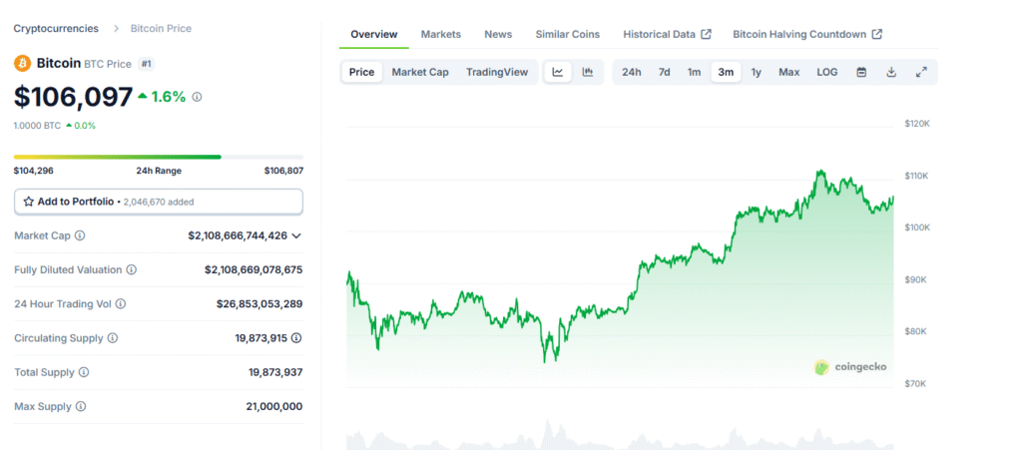Switch chart to Price
The height and width of the screenshot is (450, 1022).
click(361, 72)
